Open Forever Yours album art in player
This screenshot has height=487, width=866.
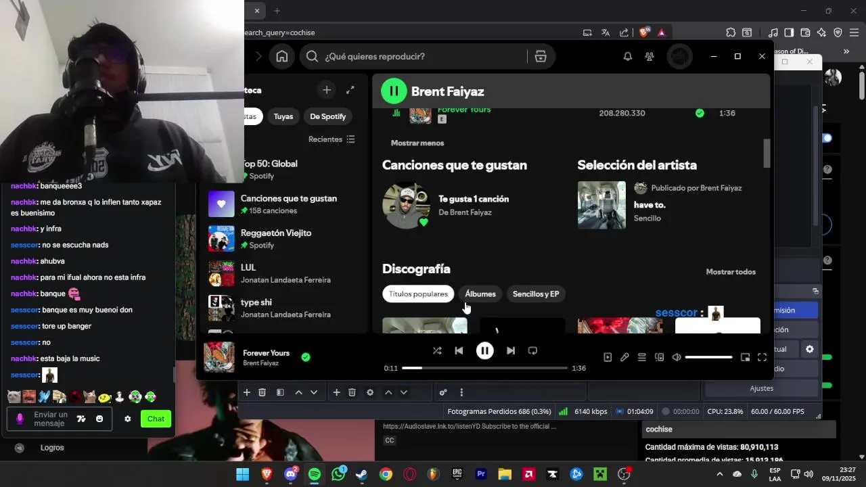click(x=219, y=357)
